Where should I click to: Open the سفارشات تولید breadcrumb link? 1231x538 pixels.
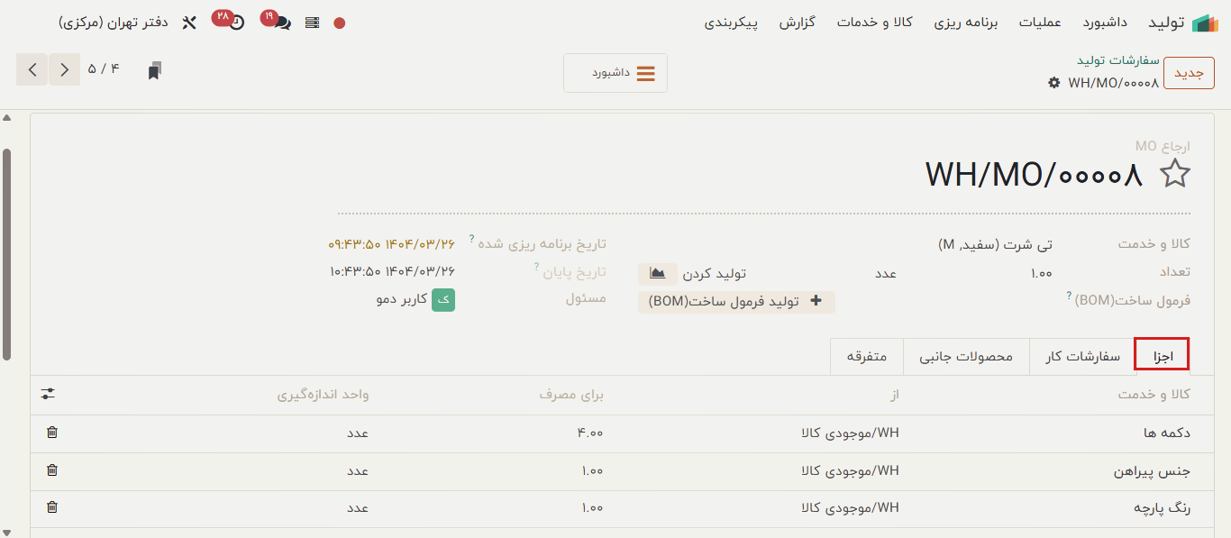pos(1118,60)
